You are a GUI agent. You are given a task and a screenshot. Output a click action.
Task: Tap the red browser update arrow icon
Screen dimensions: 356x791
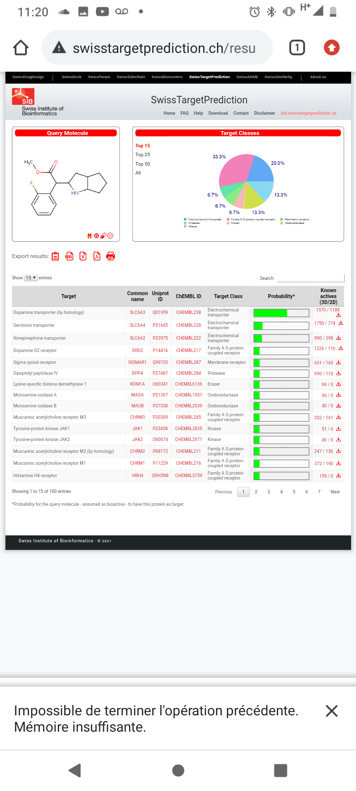point(332,48)
